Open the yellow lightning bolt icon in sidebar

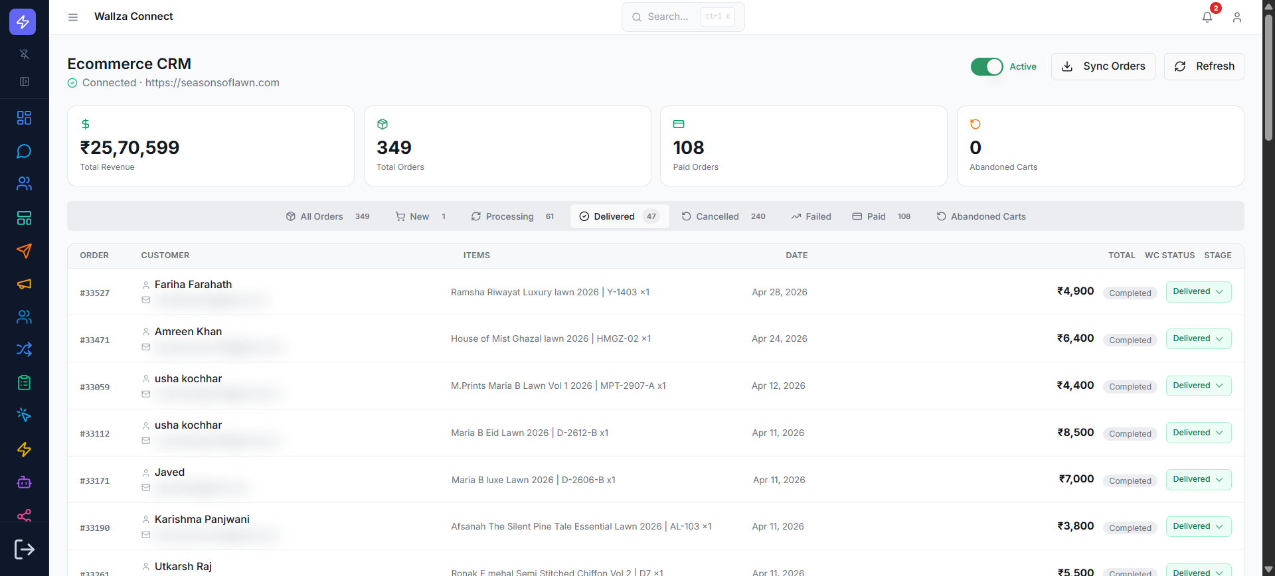tap(24, 449)
